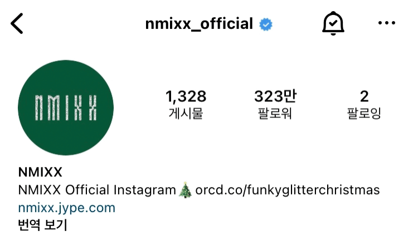
Task: Show the translation via 번역 보기
Action: point(43,225)
